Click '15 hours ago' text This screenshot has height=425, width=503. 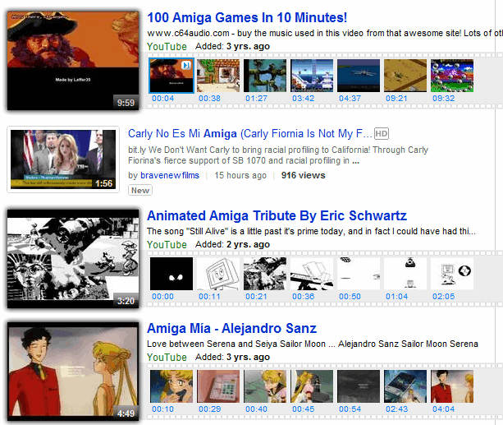pyautogui.click(x=240, y=175)
